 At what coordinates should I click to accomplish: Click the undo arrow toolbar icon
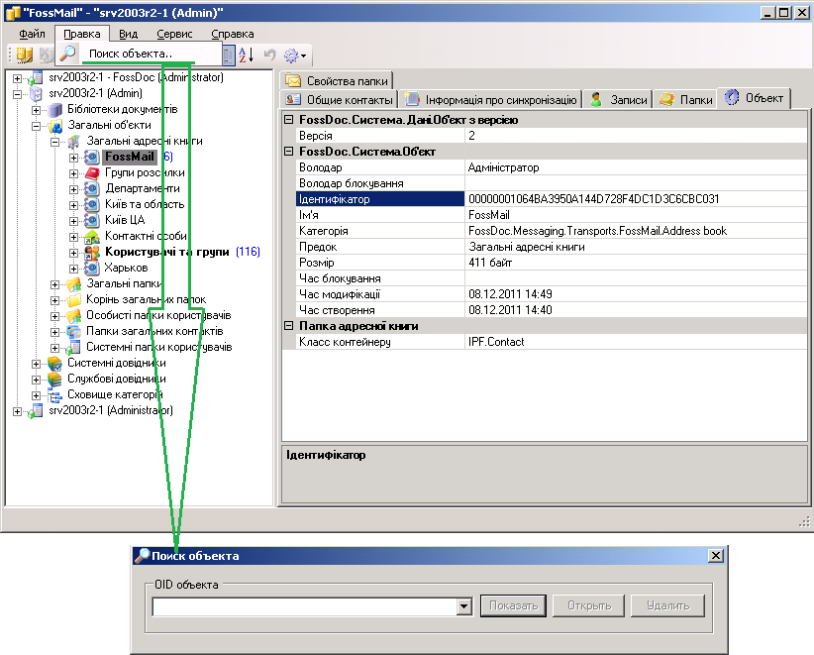click(268, 55)
